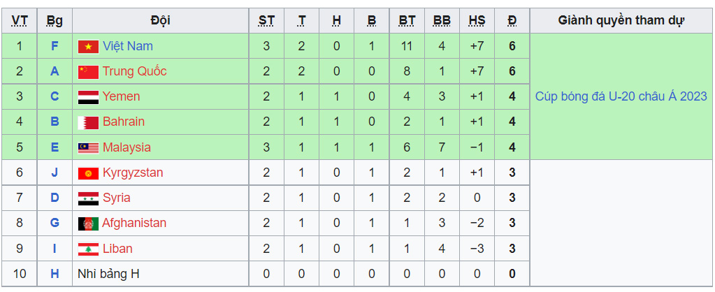This screenshot has height=292, width=715.
Task: Open the Trung Quốc team link
Action: point(134,71)
